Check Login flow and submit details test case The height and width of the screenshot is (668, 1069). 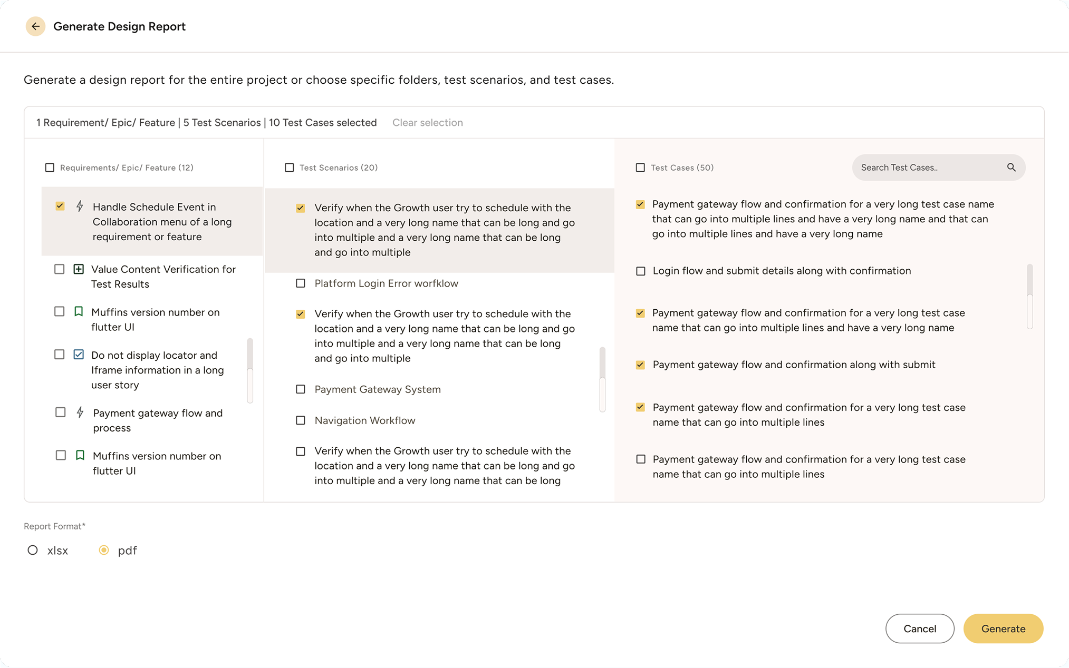coord(641,271)
